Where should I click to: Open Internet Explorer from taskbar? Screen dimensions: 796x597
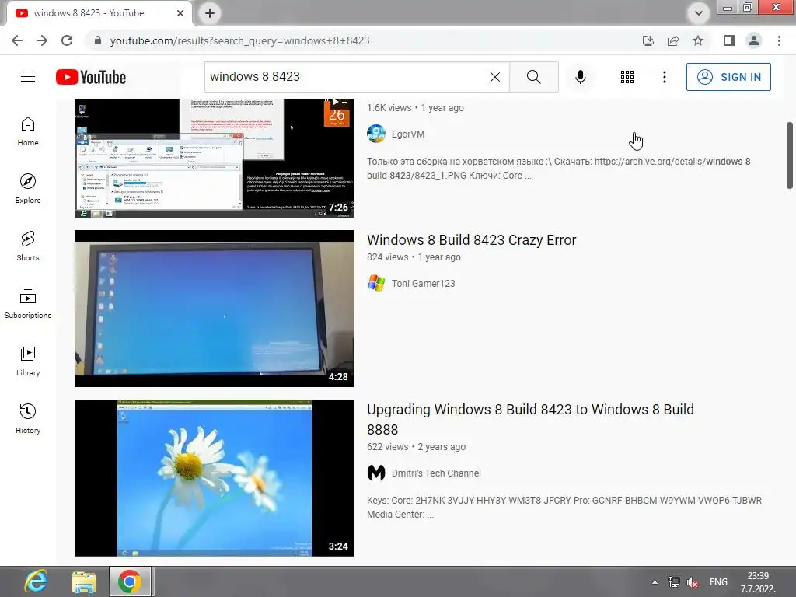[35, 581]
